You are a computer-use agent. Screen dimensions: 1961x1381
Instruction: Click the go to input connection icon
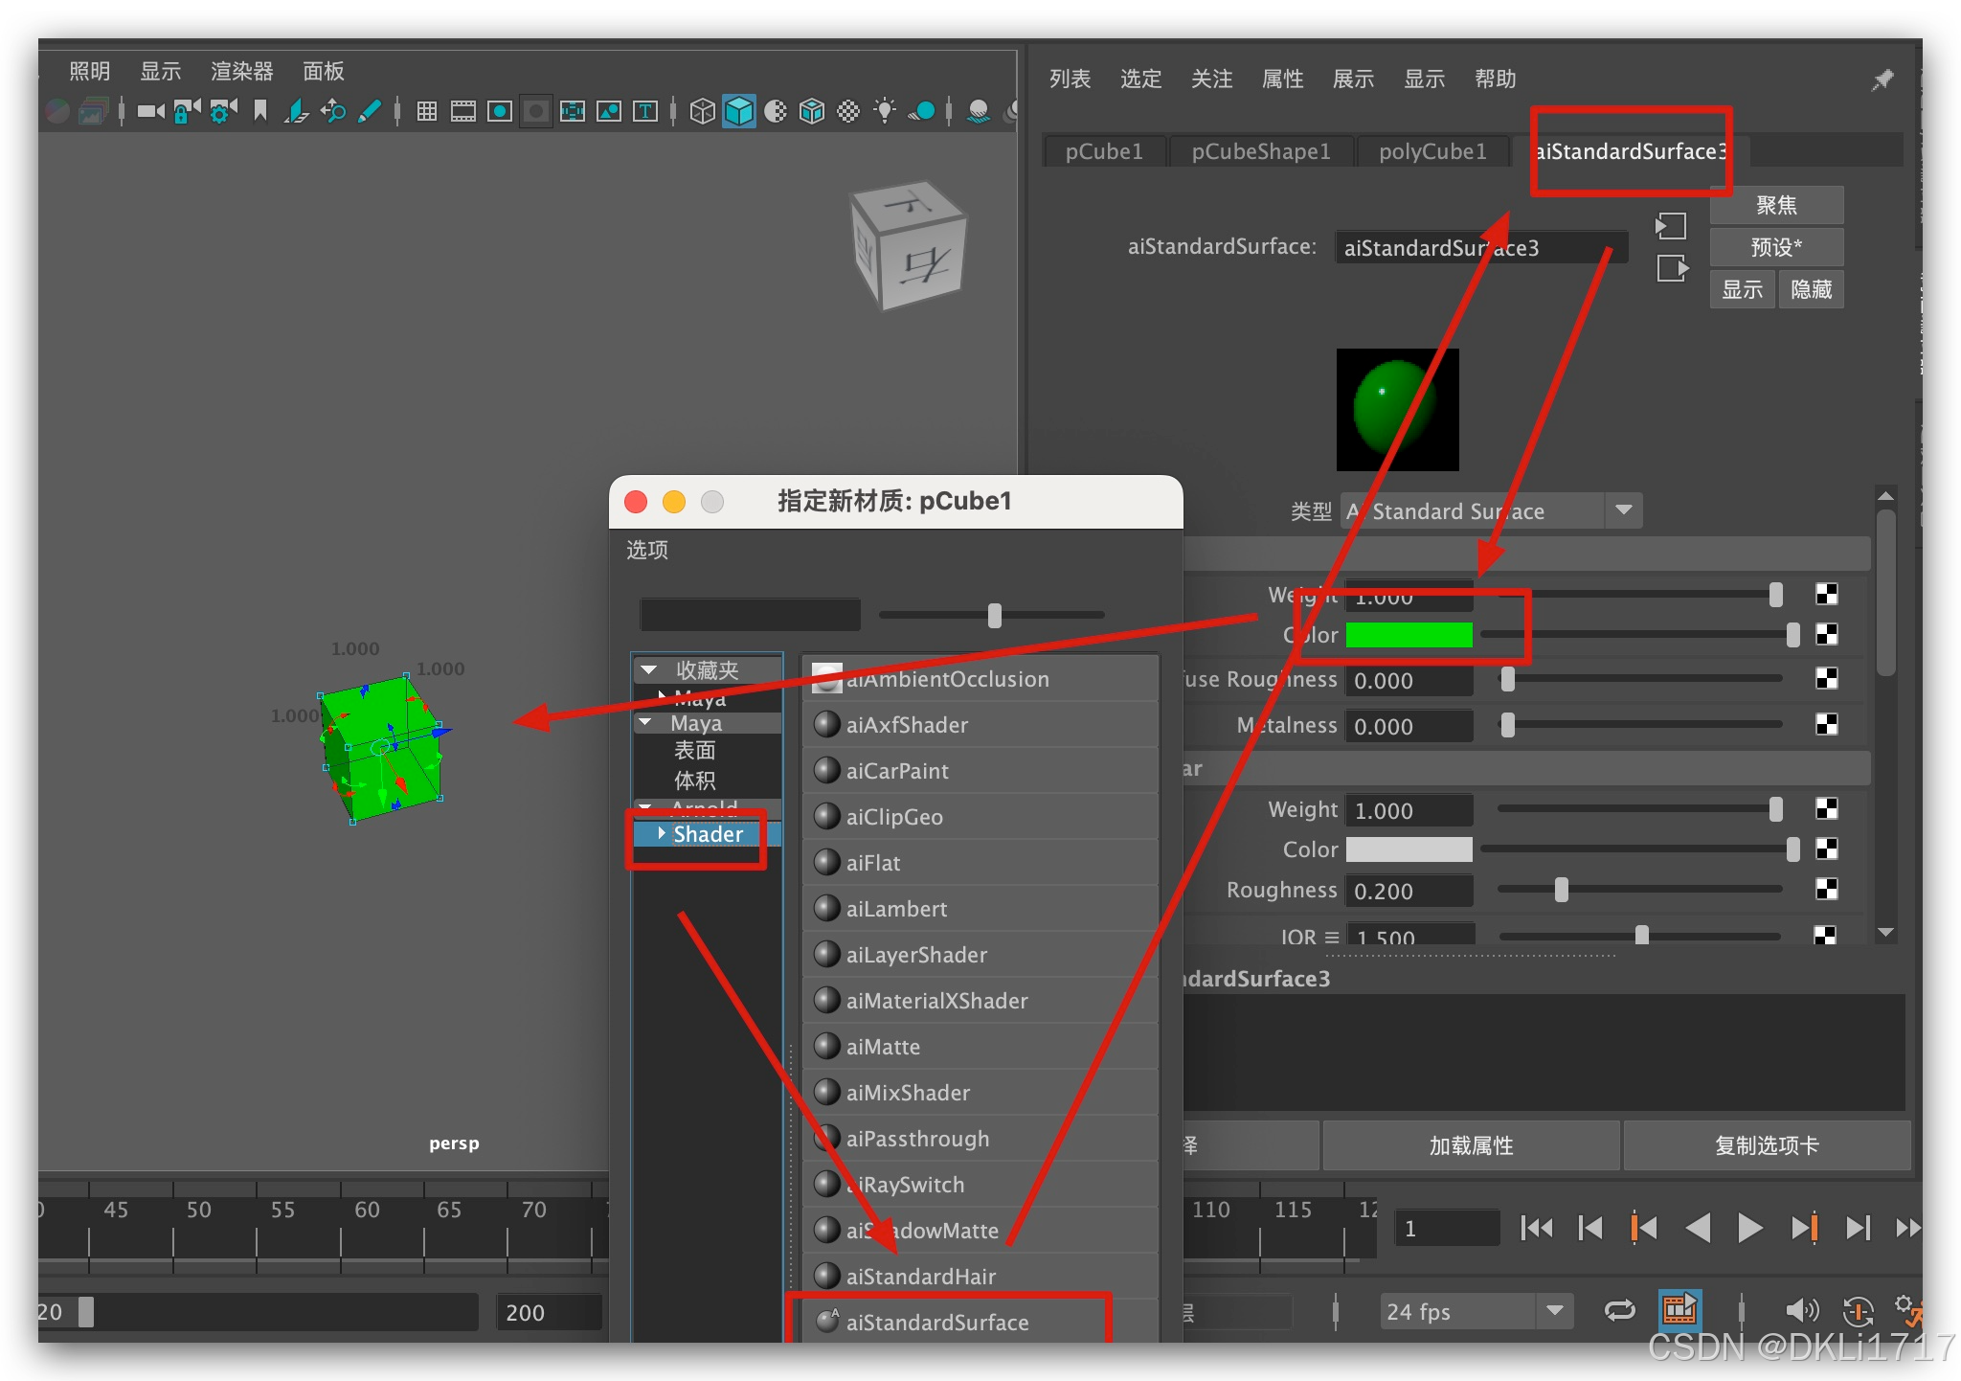click(x=1671, y=227)
